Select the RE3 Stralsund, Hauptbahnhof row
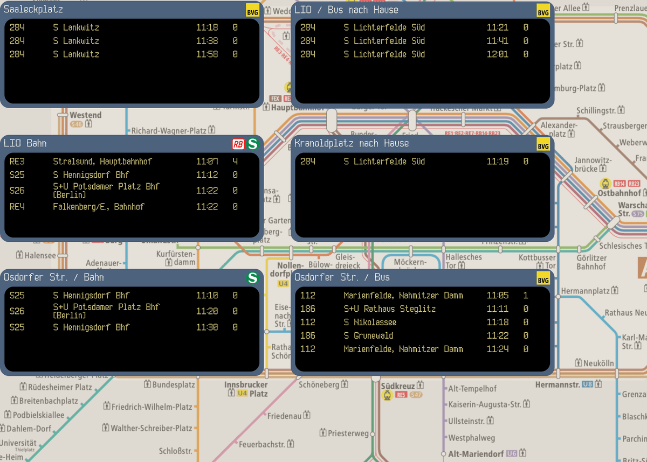 click(x=132, y=162)
